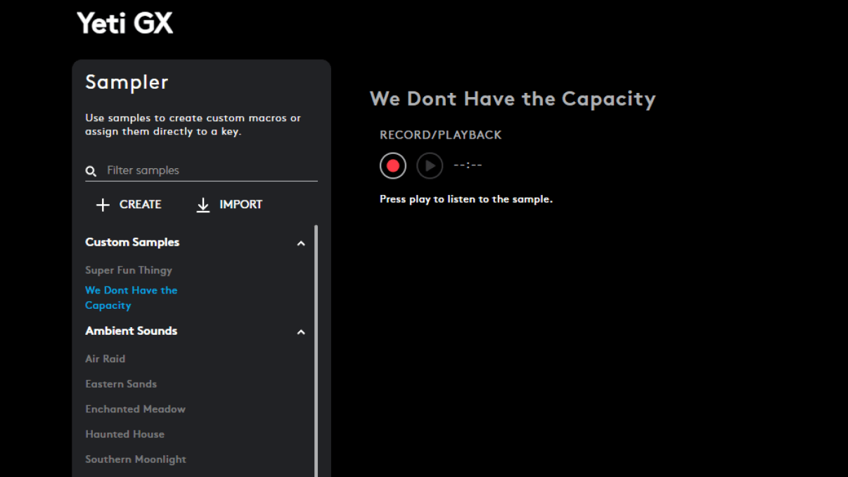848x477 pixels.
Task: Click the download arrow import icon
Action: click(x=203, y=205)
